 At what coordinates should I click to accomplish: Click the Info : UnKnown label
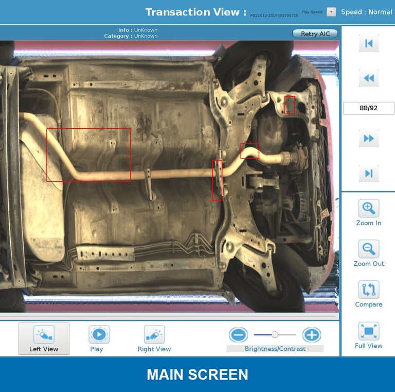tap(138, 30)
